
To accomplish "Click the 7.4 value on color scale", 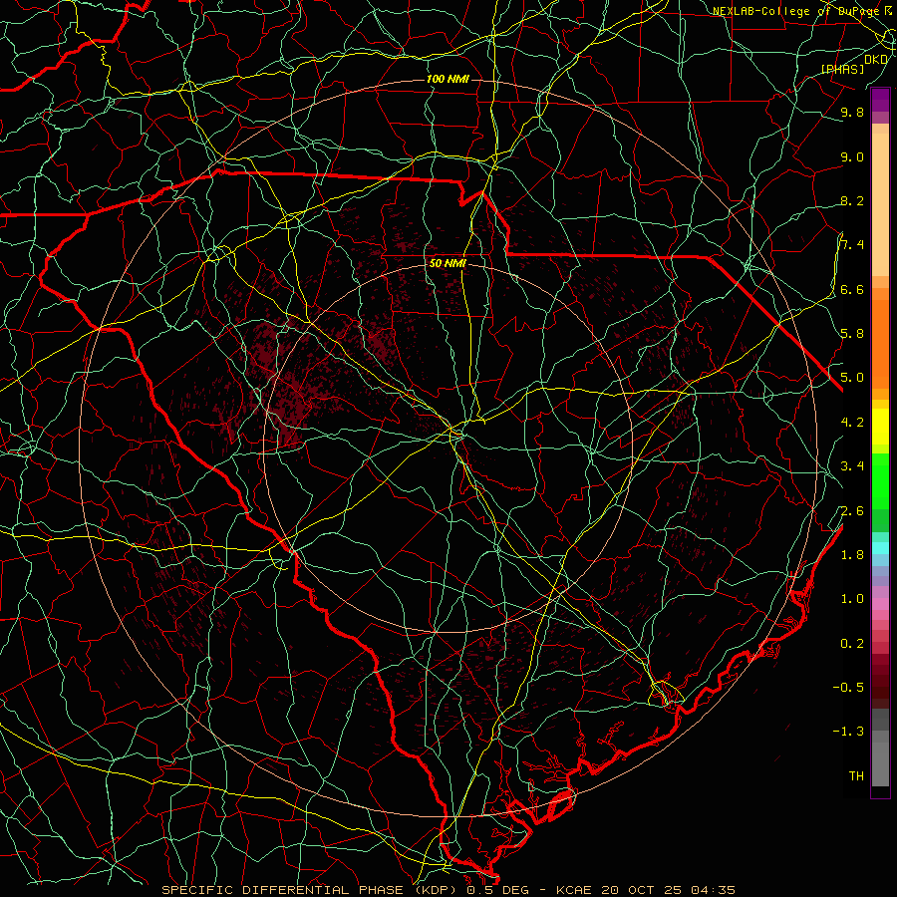I will click(x=852, y=245).
